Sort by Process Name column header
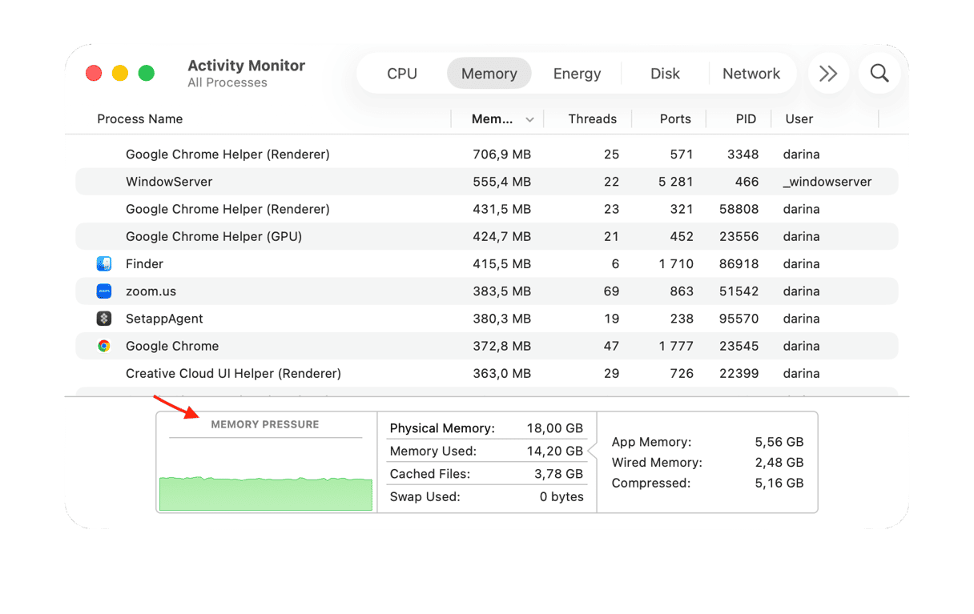This screenshot has width=974, height=614. (140, 119)
